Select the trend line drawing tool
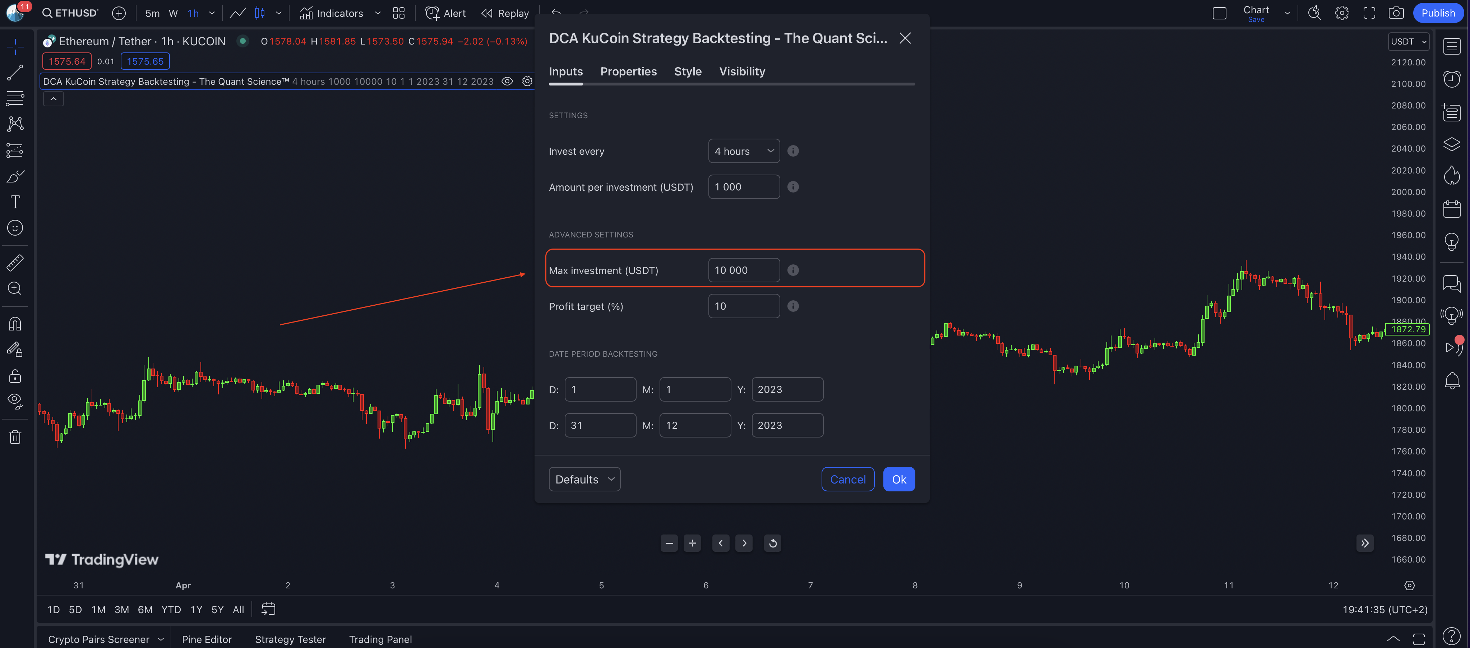The width and height of the screenshot is (1470, 648). (x=15, y=73)
